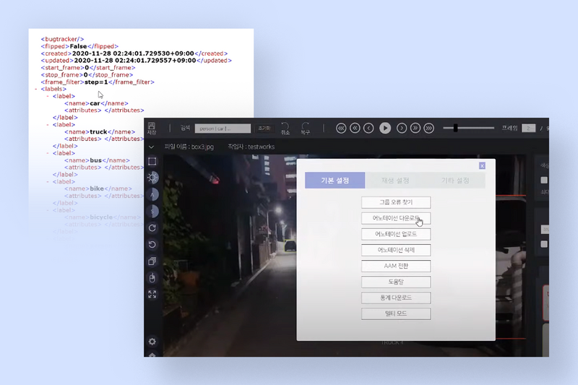Screen dimensions: 578x385
Task: Click the clockwise rotate icon in sidebar
Action: point(152,228)
